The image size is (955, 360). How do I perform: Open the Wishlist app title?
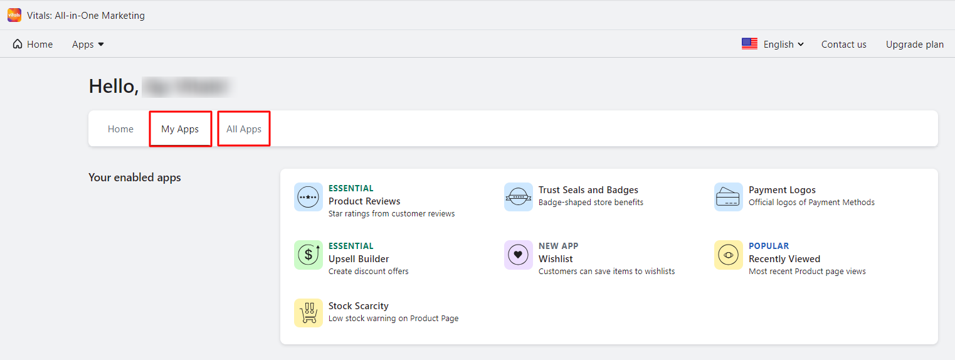[x=556, y=258]
